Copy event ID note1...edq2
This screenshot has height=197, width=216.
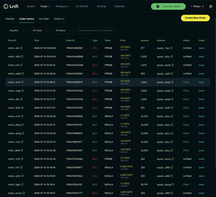[x=23, y=73]
